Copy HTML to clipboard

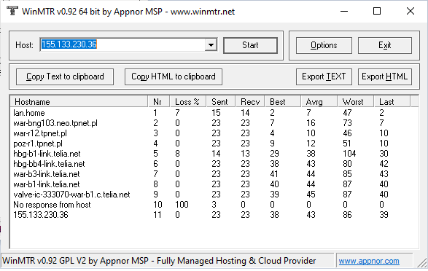coord(174,76)
